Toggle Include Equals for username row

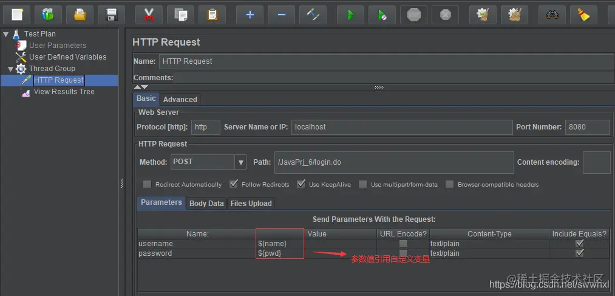coord(579,244)
